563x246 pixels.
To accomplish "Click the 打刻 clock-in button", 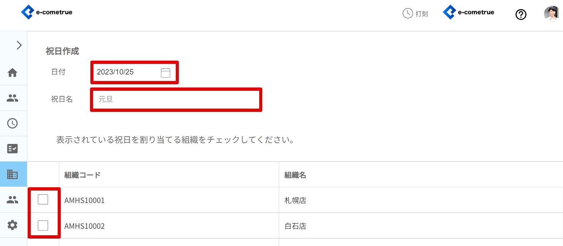I will tap(415, 13).
